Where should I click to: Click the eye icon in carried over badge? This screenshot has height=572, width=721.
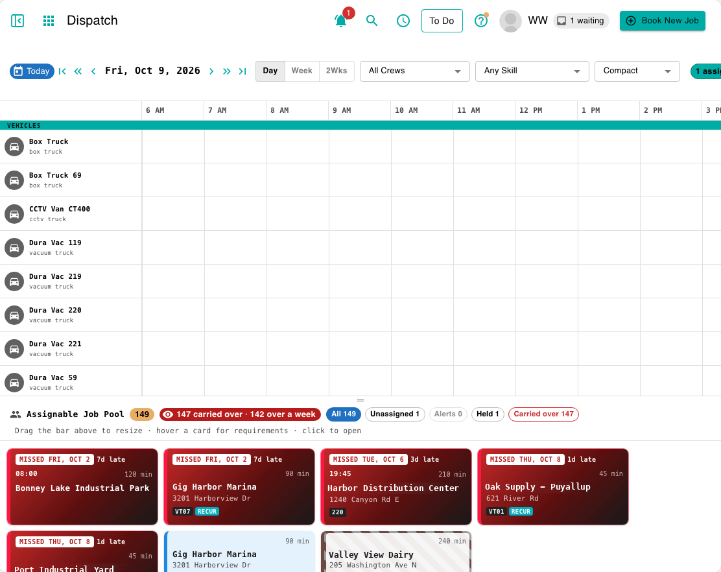[169, 414]
